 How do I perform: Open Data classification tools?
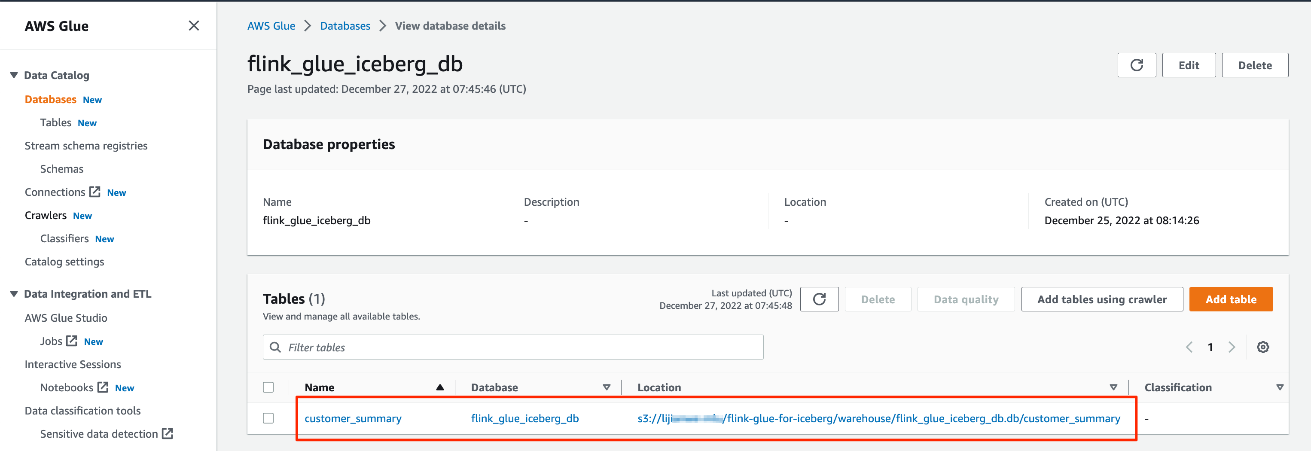(82, 411)
